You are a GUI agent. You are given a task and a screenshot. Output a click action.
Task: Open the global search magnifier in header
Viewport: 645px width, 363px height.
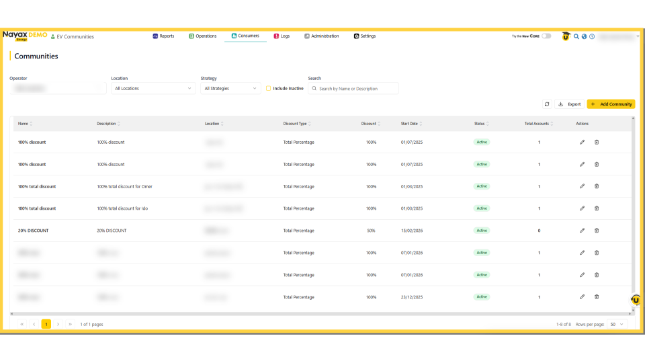576,36
